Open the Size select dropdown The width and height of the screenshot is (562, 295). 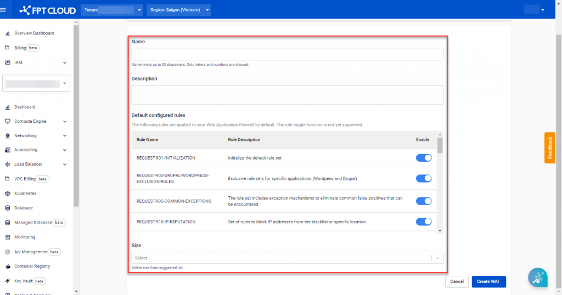[287, 258]
